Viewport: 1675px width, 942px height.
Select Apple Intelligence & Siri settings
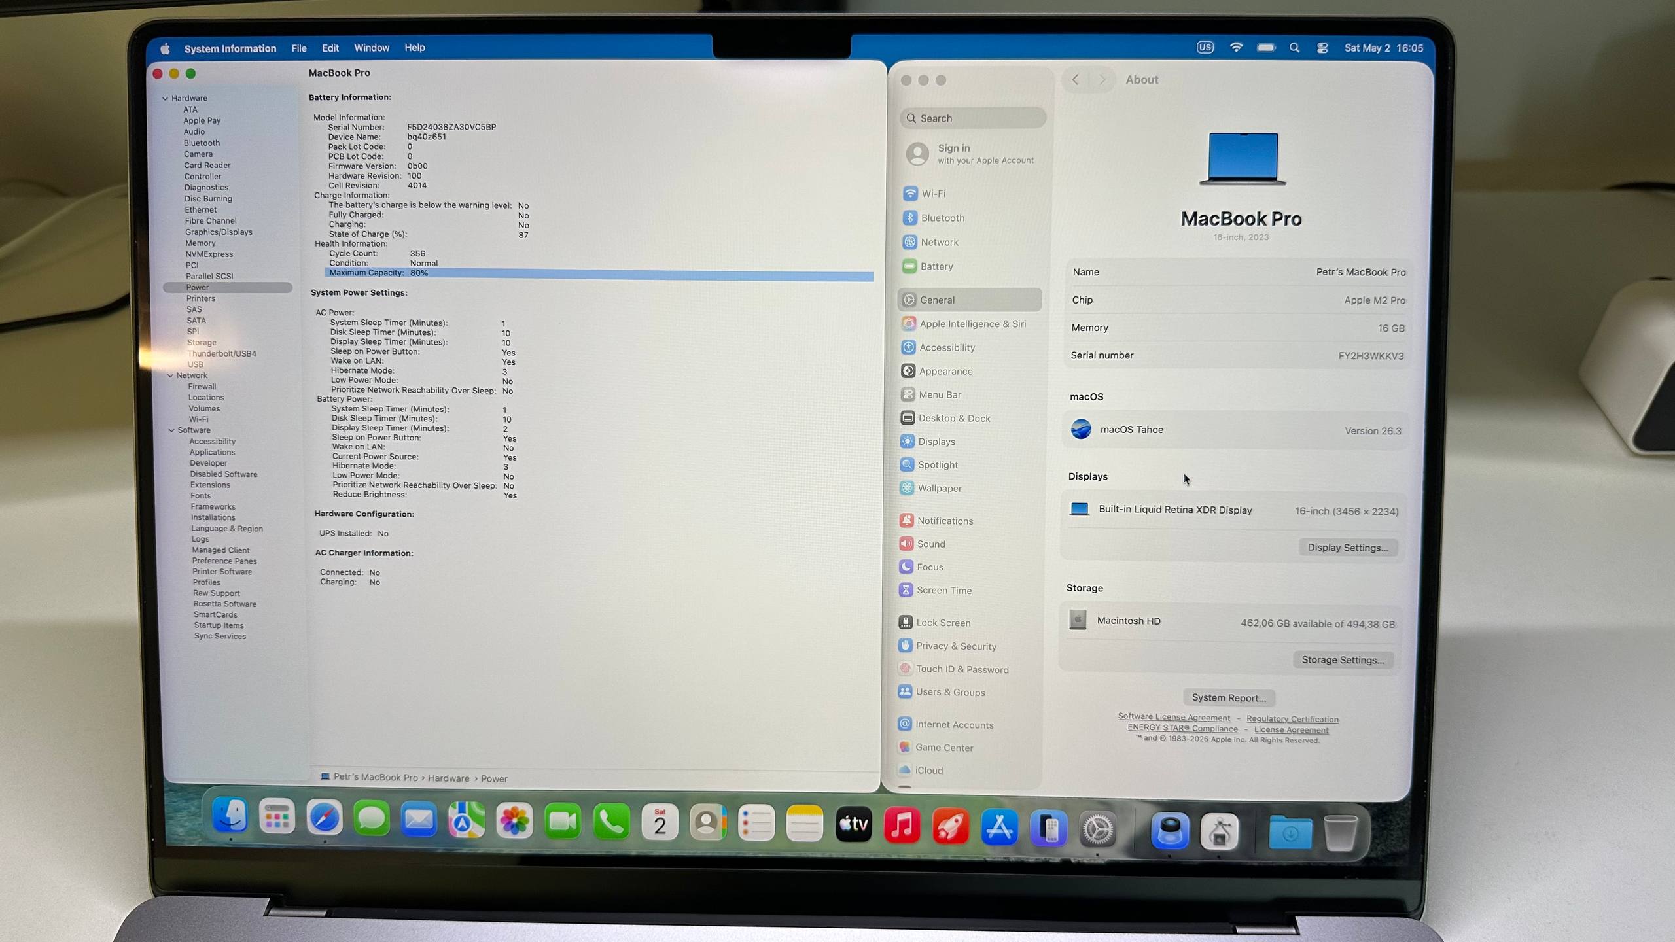(x=964, y=324)
